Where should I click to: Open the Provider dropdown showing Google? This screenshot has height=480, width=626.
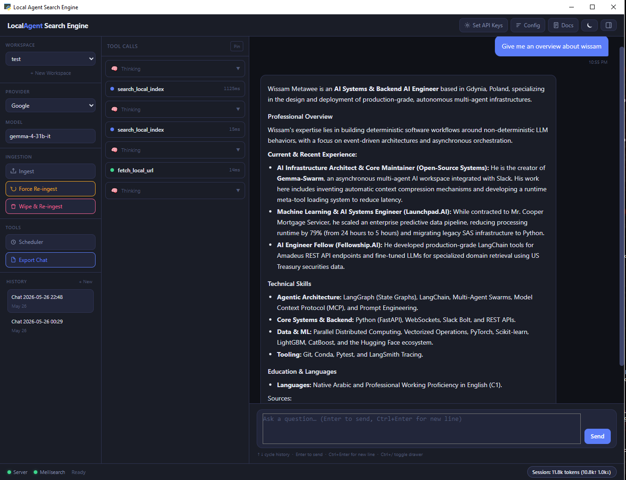[51, 105]
